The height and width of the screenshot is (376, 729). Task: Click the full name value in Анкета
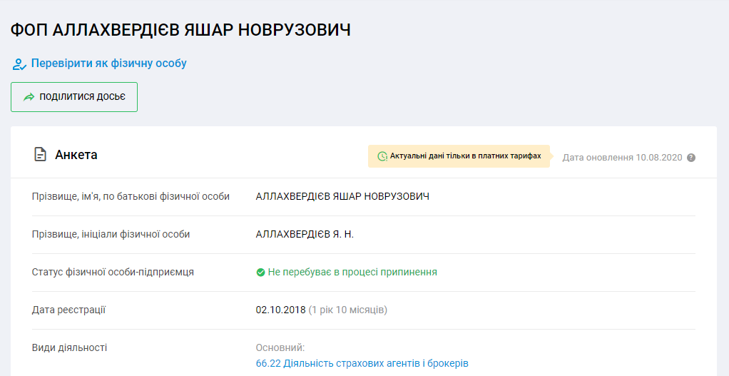[342, 196]
